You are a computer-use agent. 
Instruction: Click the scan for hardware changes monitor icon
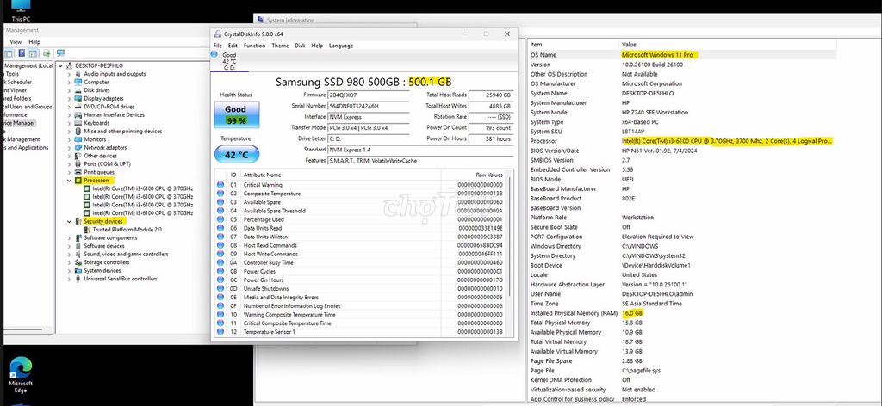pos(60,53)
